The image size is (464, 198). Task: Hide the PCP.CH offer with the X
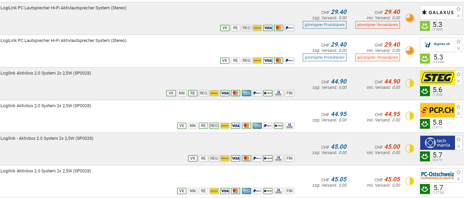point(459,114)
